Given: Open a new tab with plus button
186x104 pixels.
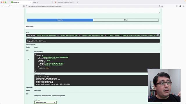Looking at the screenshot, I should click(78, 2).
